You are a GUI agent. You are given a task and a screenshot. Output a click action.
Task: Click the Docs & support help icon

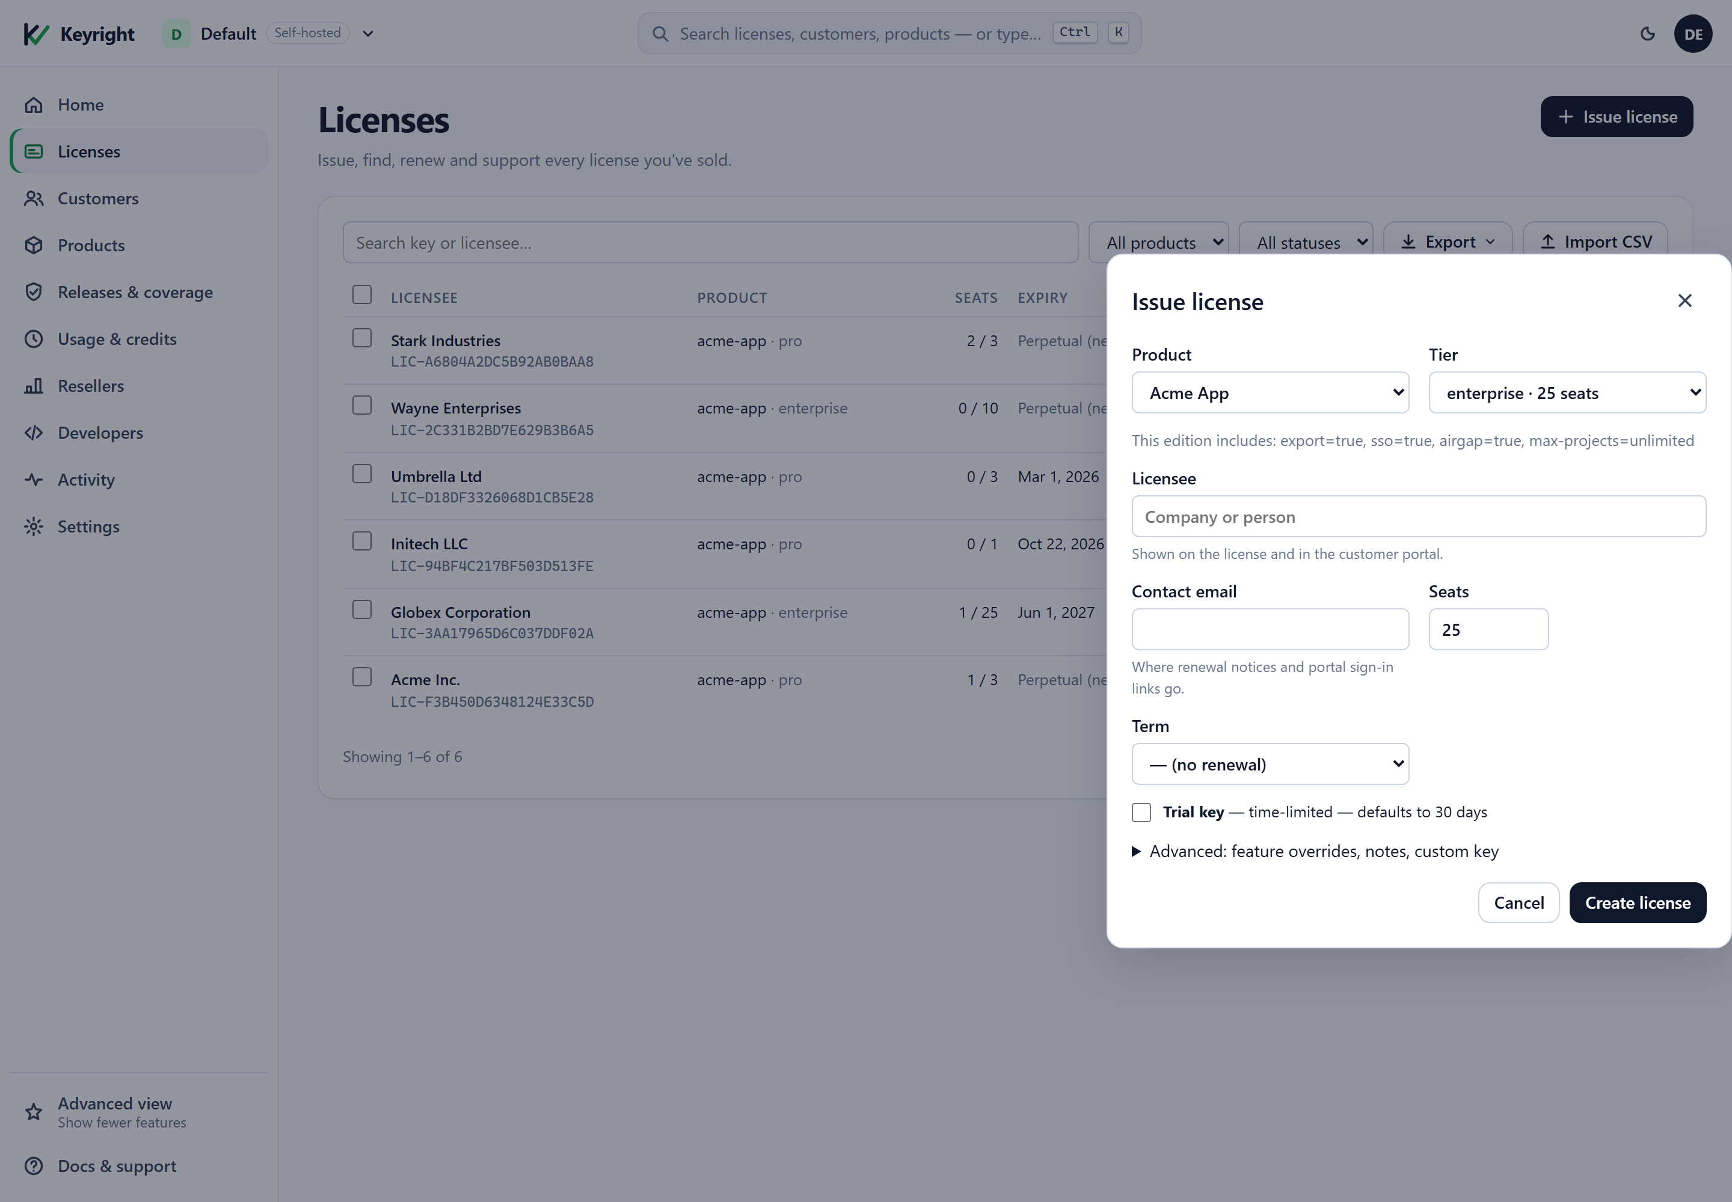coord(33,1166)
